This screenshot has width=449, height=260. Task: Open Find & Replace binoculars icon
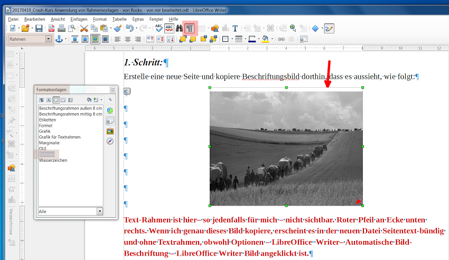point(179,28)
